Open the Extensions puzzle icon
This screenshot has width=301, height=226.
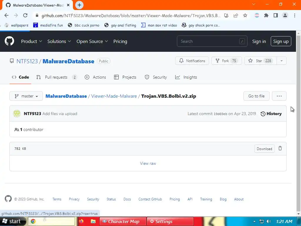click(266, 15)
